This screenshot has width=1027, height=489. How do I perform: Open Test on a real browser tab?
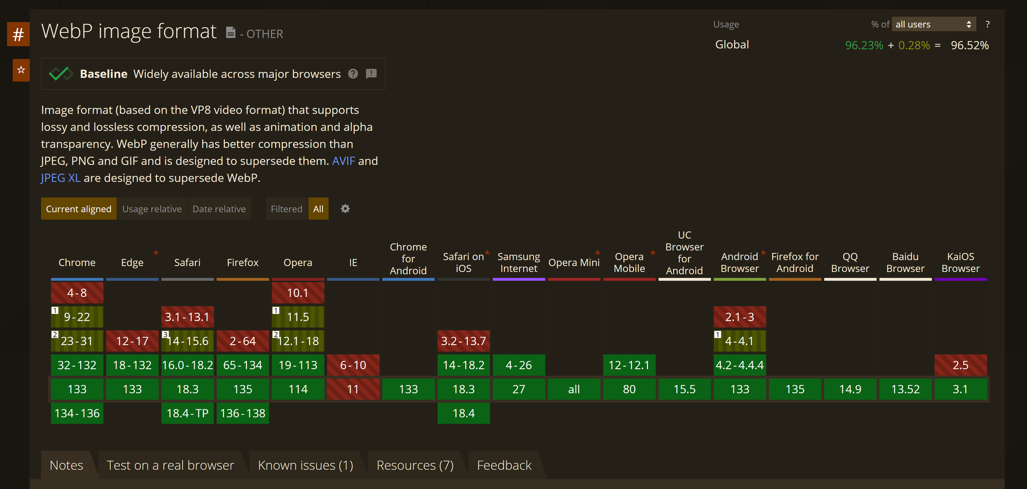pyautogui.click(x=170, y=465)
